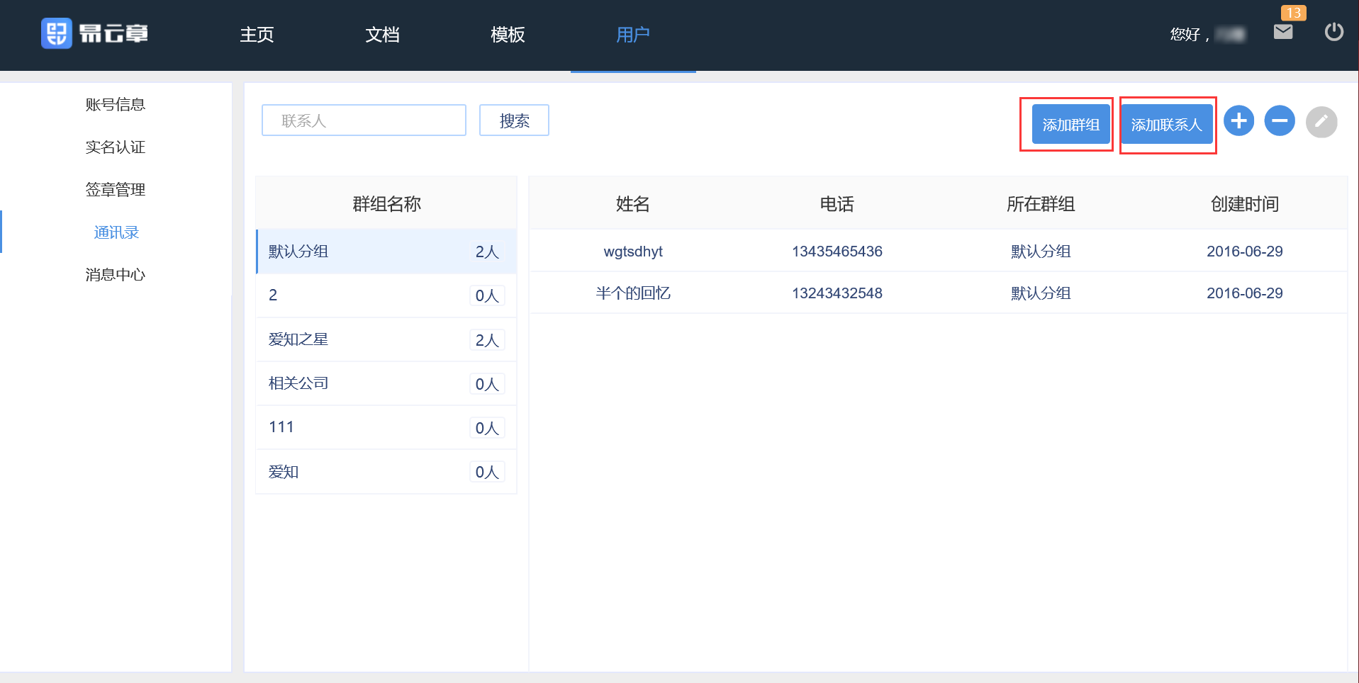
Task: Select the 爱知之星 group
Action: click(386, 339)
